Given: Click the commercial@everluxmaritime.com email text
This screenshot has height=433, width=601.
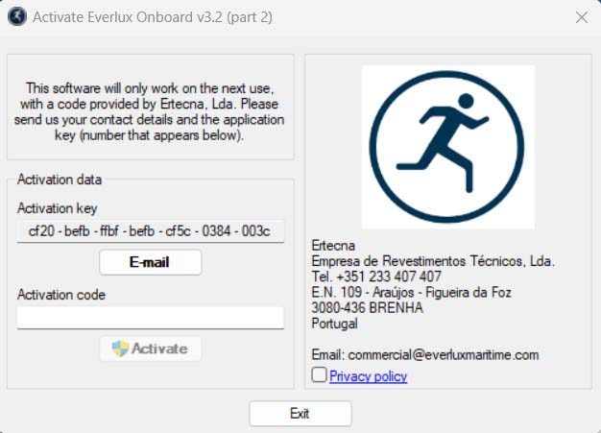Looking at the screenshot, I should (444, 354).
